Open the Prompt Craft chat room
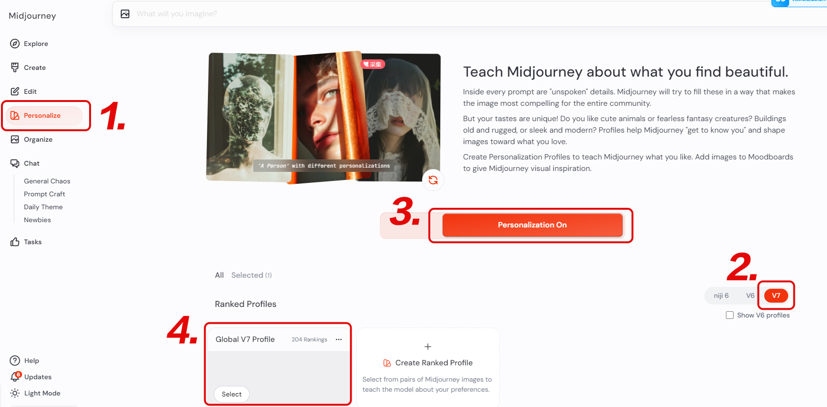This screenshot has height=407, width=827. 45,194
